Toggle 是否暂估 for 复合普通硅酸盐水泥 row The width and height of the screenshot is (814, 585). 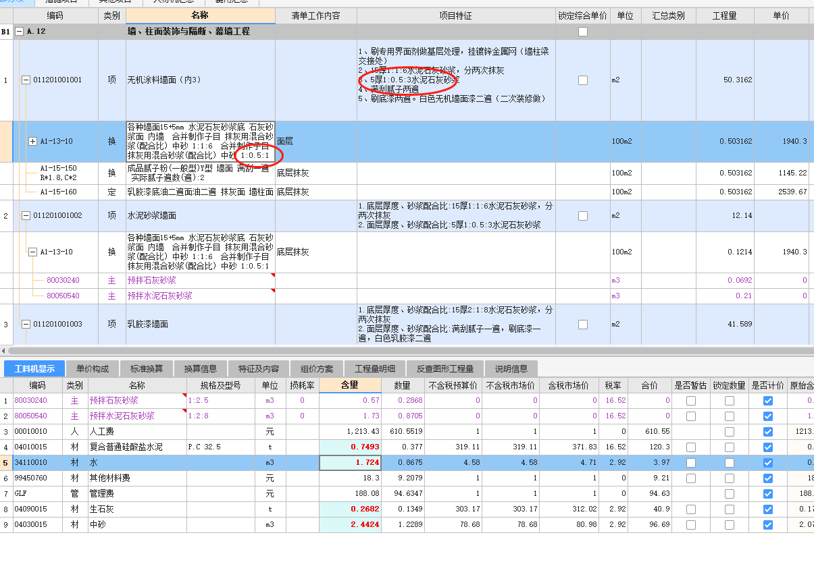tap(691, 447)
